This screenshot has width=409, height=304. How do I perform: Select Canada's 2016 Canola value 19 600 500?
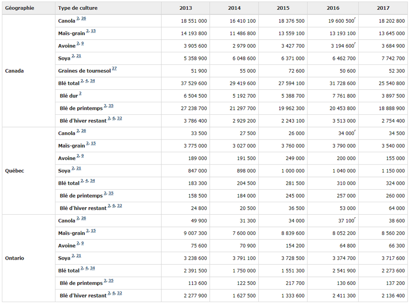[338, 21]
